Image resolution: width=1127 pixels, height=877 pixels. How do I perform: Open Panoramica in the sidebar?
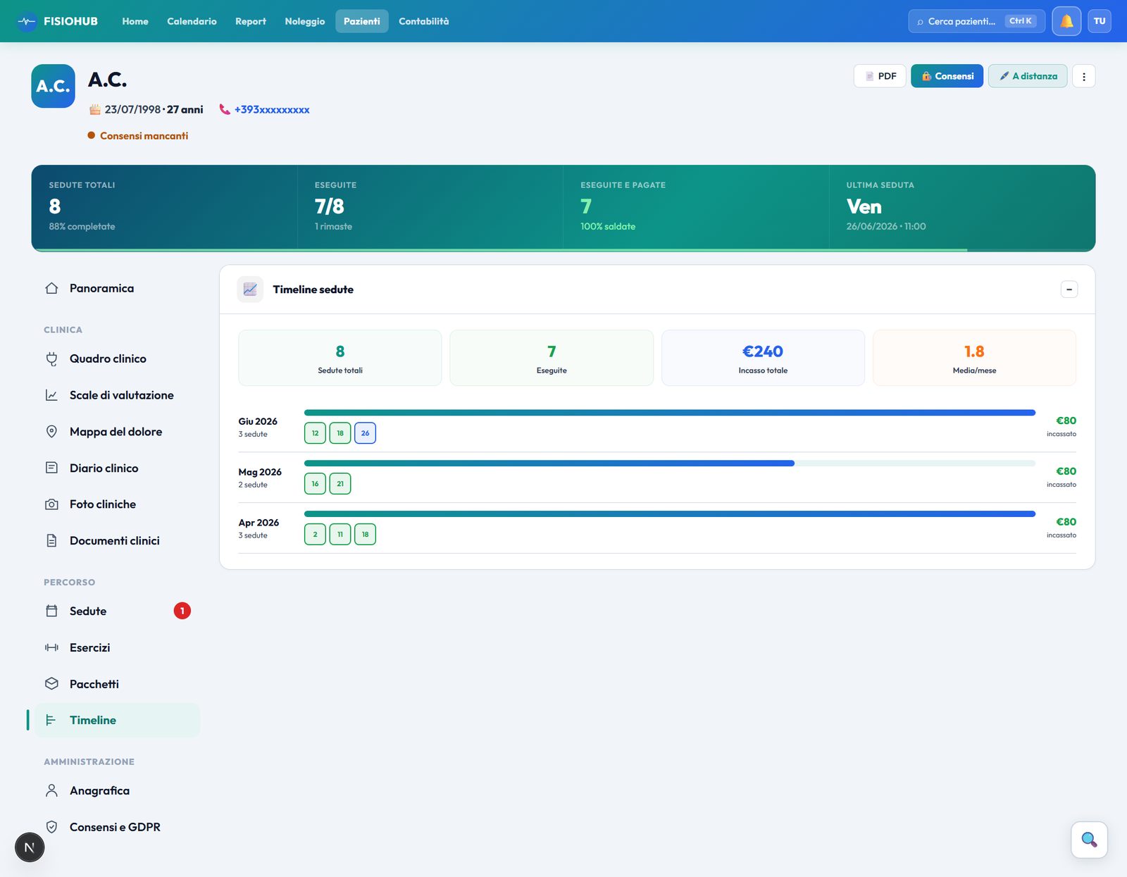pos(117,288)
